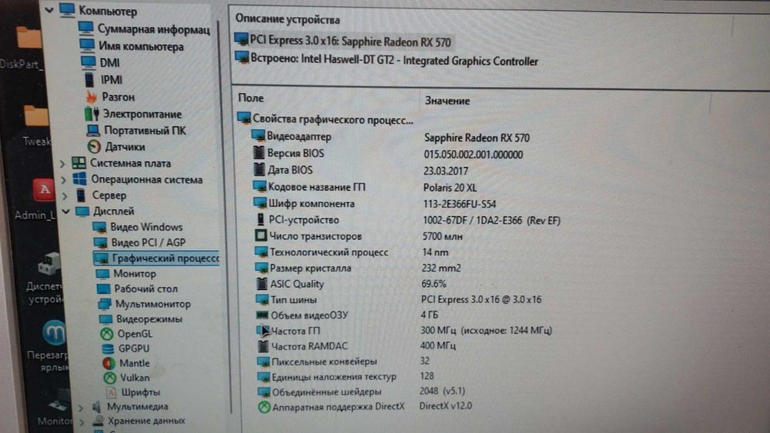The image size is (770, 433).
Task: Collapse the Компьютер tree node
Action: (x=49, y=9)
